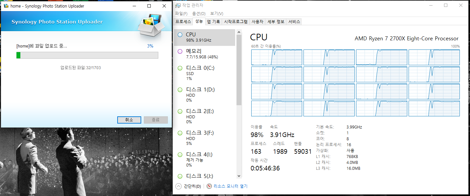Click the large CPU heading in Task Manager
470x196 pixels.
[259, 37]
